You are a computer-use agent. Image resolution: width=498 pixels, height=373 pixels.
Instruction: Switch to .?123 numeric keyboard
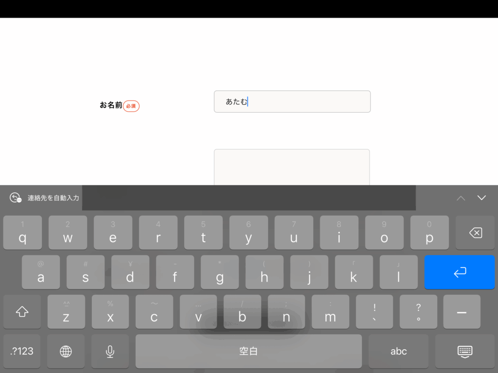click(22, 351)
